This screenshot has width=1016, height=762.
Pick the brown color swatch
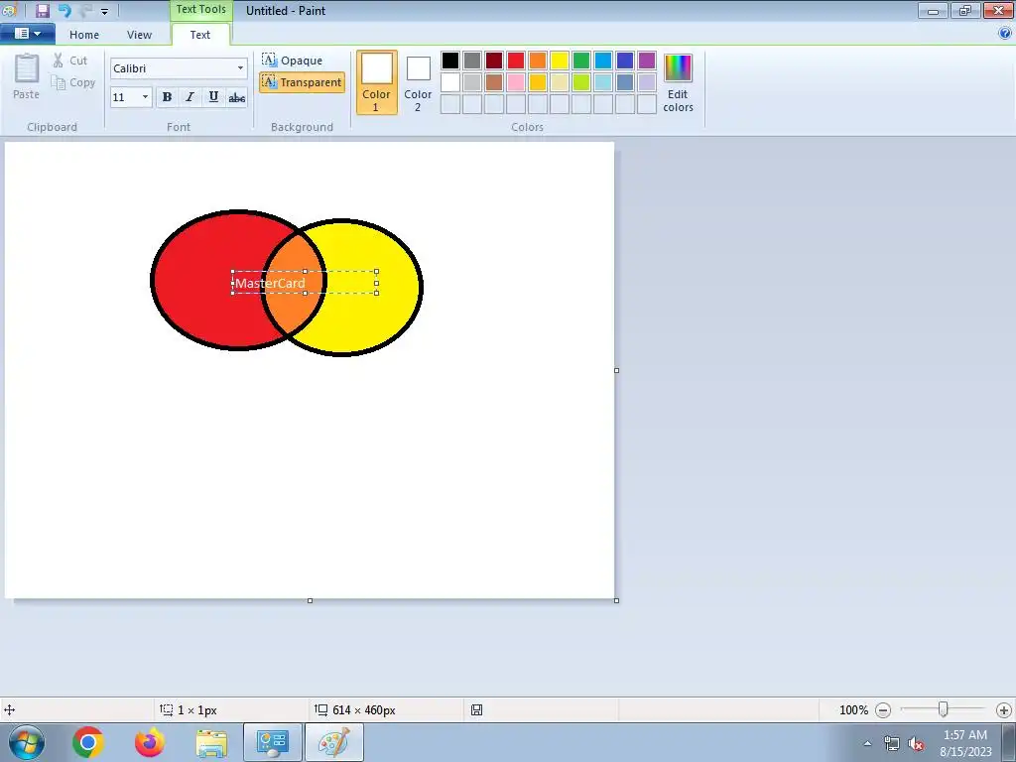pyautogui.click(x=494, y=82)
